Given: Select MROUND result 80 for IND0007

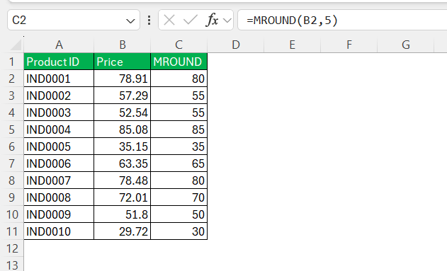Looking at the screenshot, I should [179, 180].
